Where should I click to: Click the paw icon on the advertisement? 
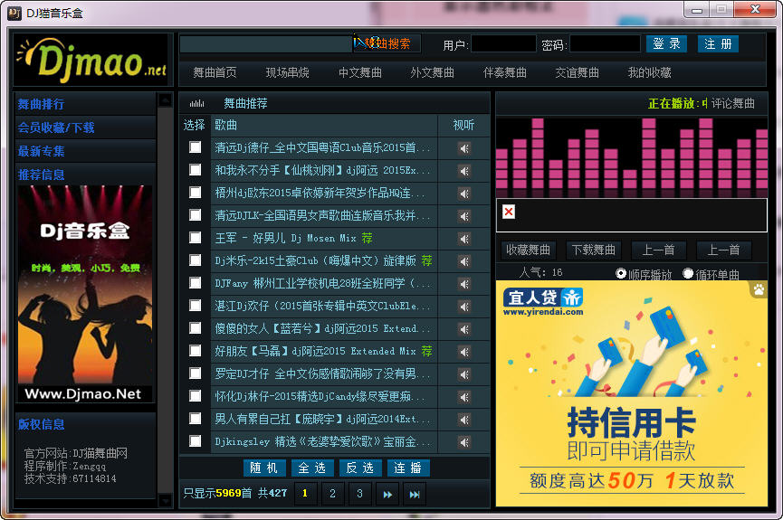pyautogui.click(x=759, y=289)
